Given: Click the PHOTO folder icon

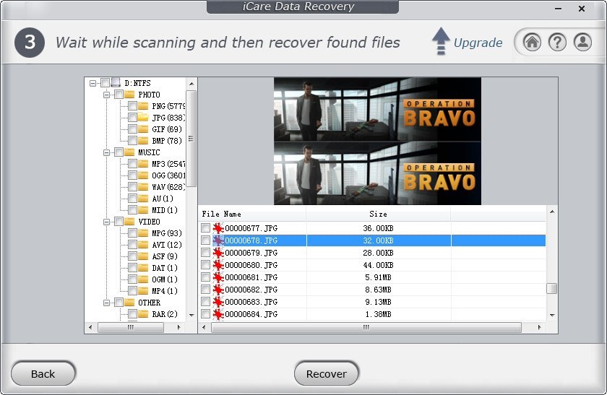Looking at the screenshot, I should (129, 95).
